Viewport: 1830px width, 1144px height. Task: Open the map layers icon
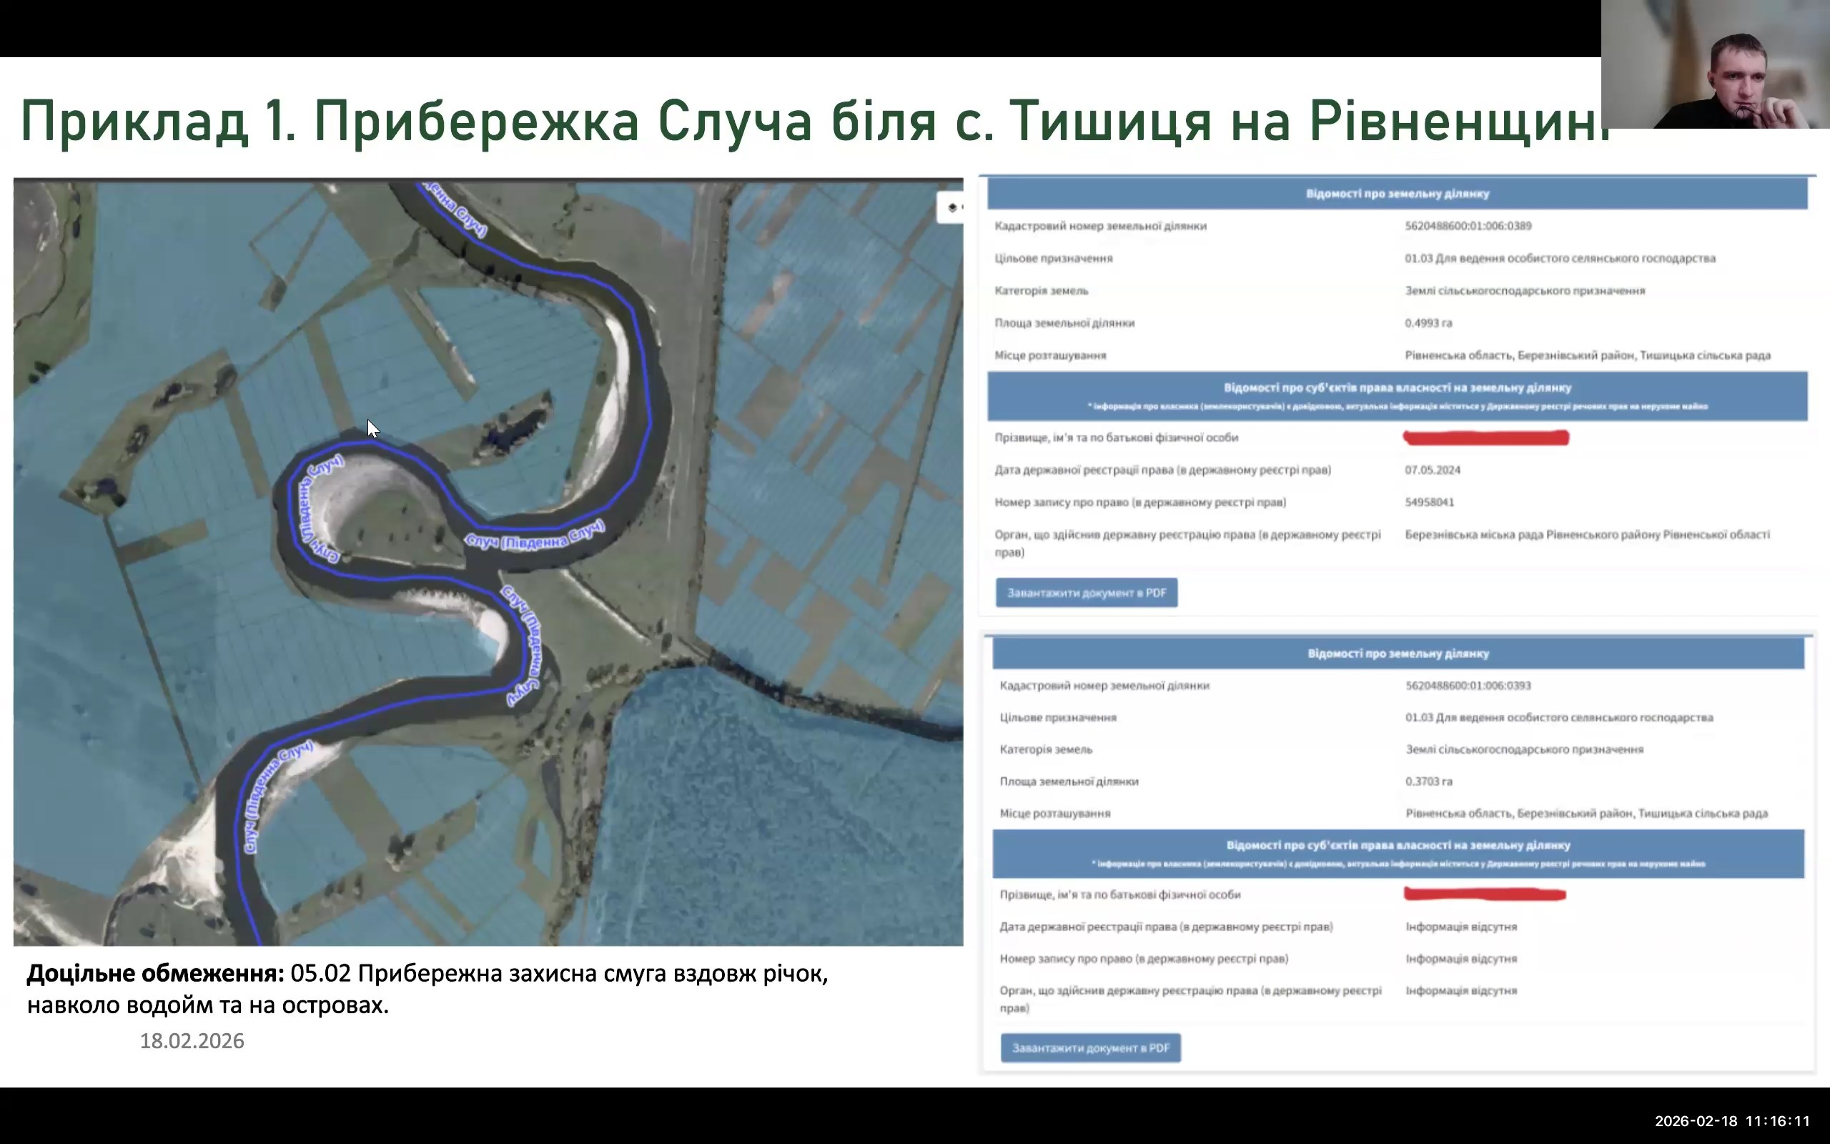952,207
